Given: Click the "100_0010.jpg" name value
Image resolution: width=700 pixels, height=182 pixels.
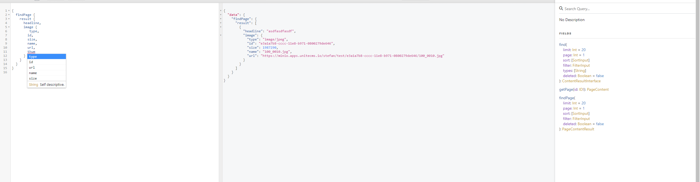Looking at the screenshot, I should (x=276, y=52).
